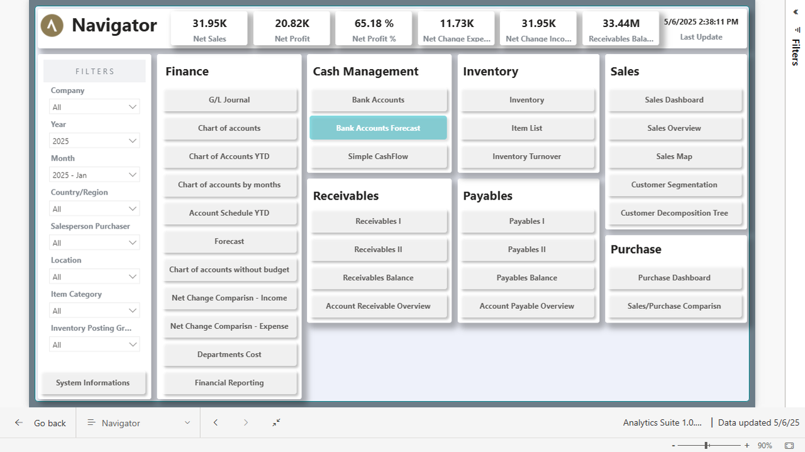Viewport: 805px width, 452px height.
Task: Click the System Informations button
Action: [92, 383]
